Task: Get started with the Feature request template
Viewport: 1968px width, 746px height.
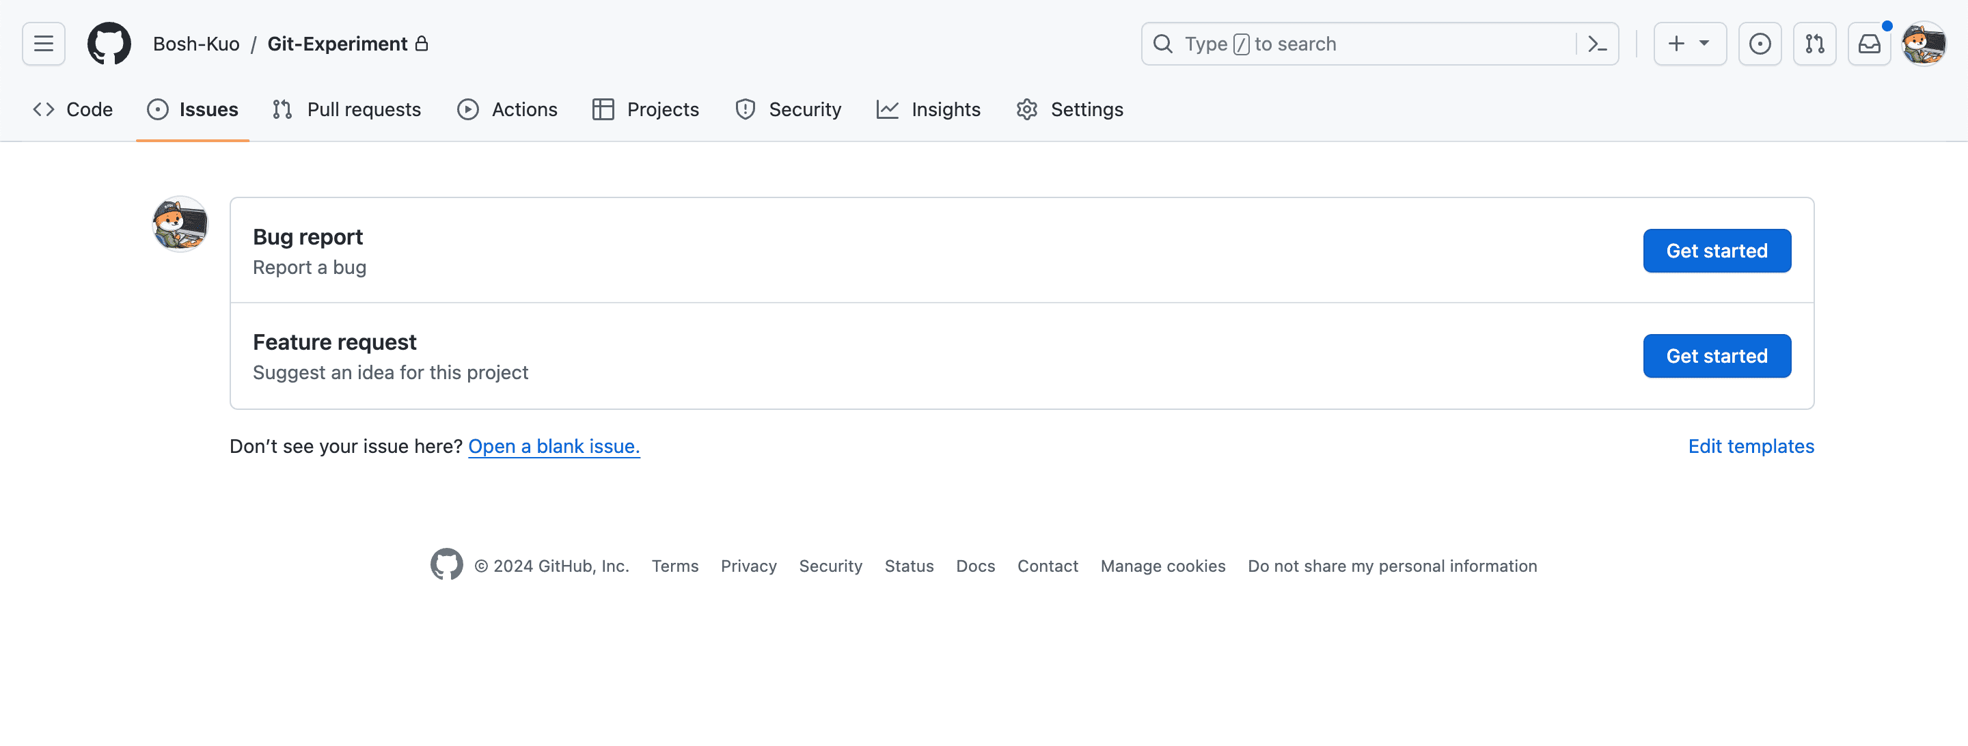Action: tap(1716, 356)
